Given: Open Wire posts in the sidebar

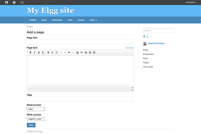Looking at the screenshot, I should pyautogui.click(x=148, y=67).
